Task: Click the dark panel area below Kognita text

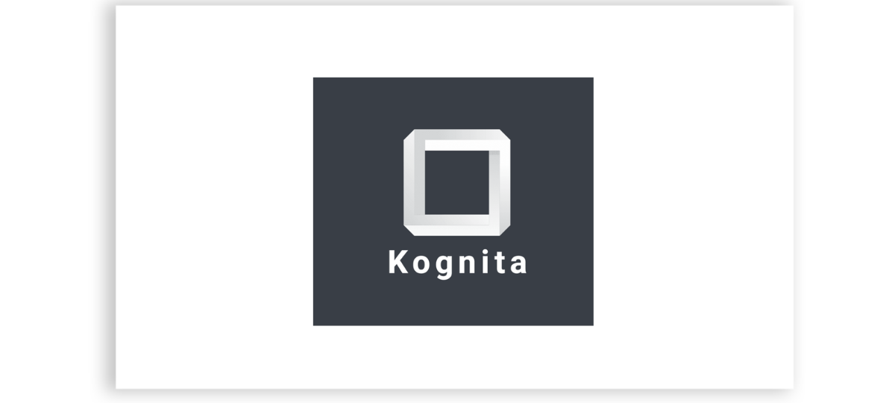Action: (x=453, y=303)
